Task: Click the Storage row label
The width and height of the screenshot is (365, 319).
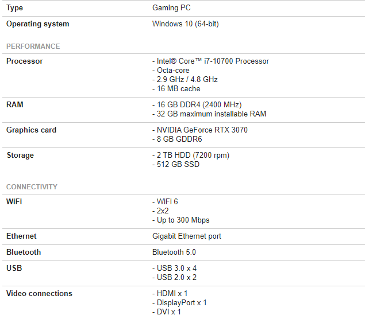Action: [20, 155]
